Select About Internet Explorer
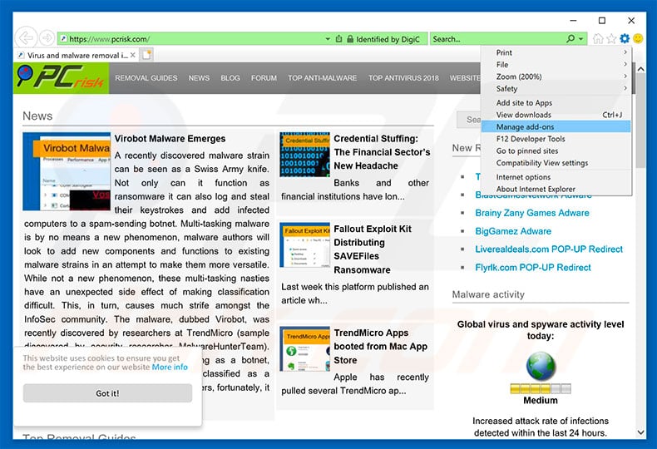Screen dimensions: 657x449 (556, 189)
